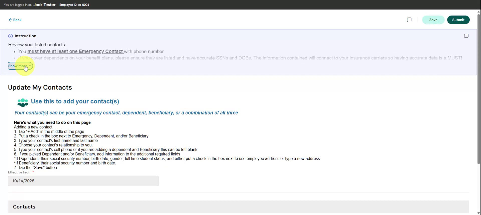Click the Effective From date field
This screenshot has height=215, width=481.
83,181
